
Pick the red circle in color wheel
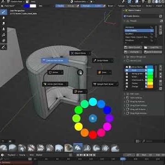[93, 135]
